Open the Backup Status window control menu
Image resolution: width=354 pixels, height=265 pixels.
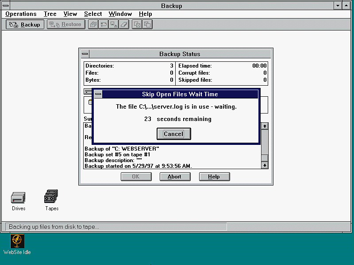pos(85,54)
